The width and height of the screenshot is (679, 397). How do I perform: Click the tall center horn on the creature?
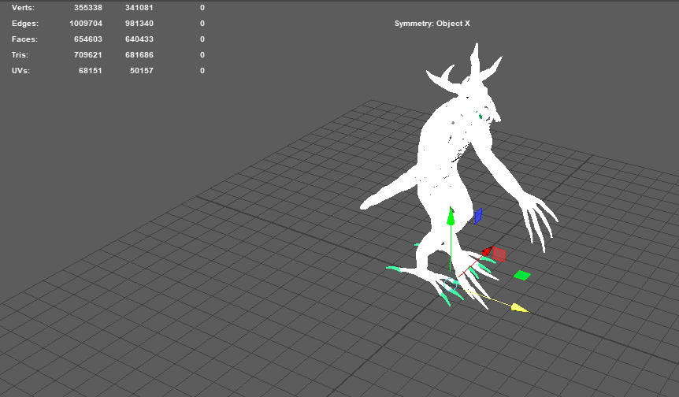[x=475, y=59]
